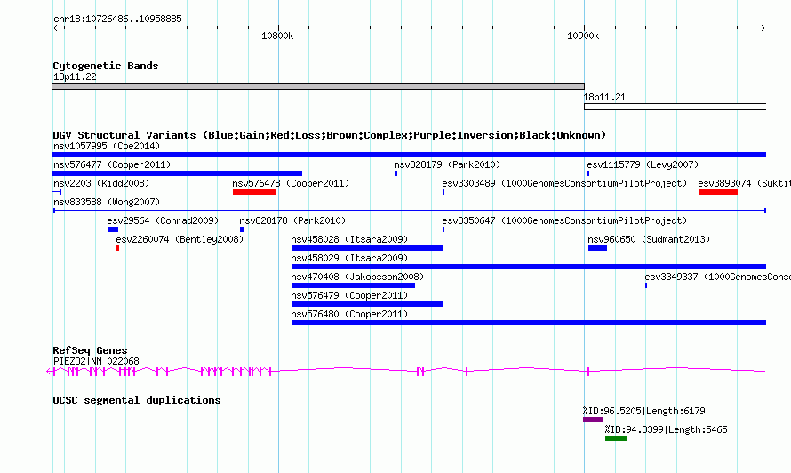The image size is (791, 473).
Task: Select the blue bar under nsv458028
Action: coord(367,248)
